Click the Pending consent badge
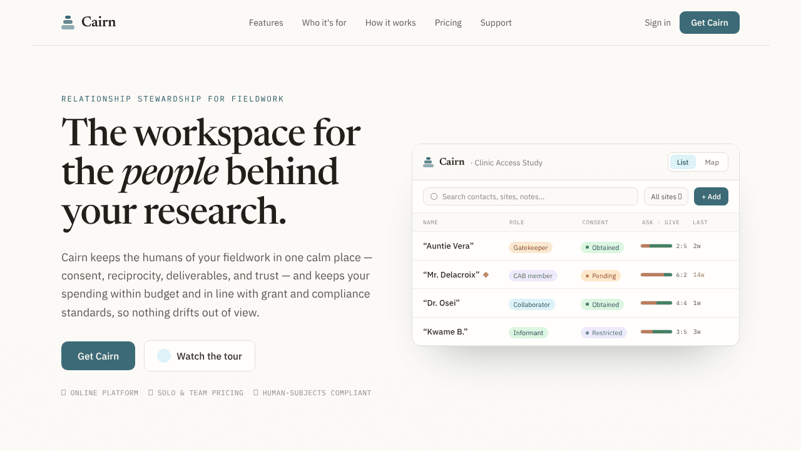The image size is (801, 451). [x=601, y=276]
